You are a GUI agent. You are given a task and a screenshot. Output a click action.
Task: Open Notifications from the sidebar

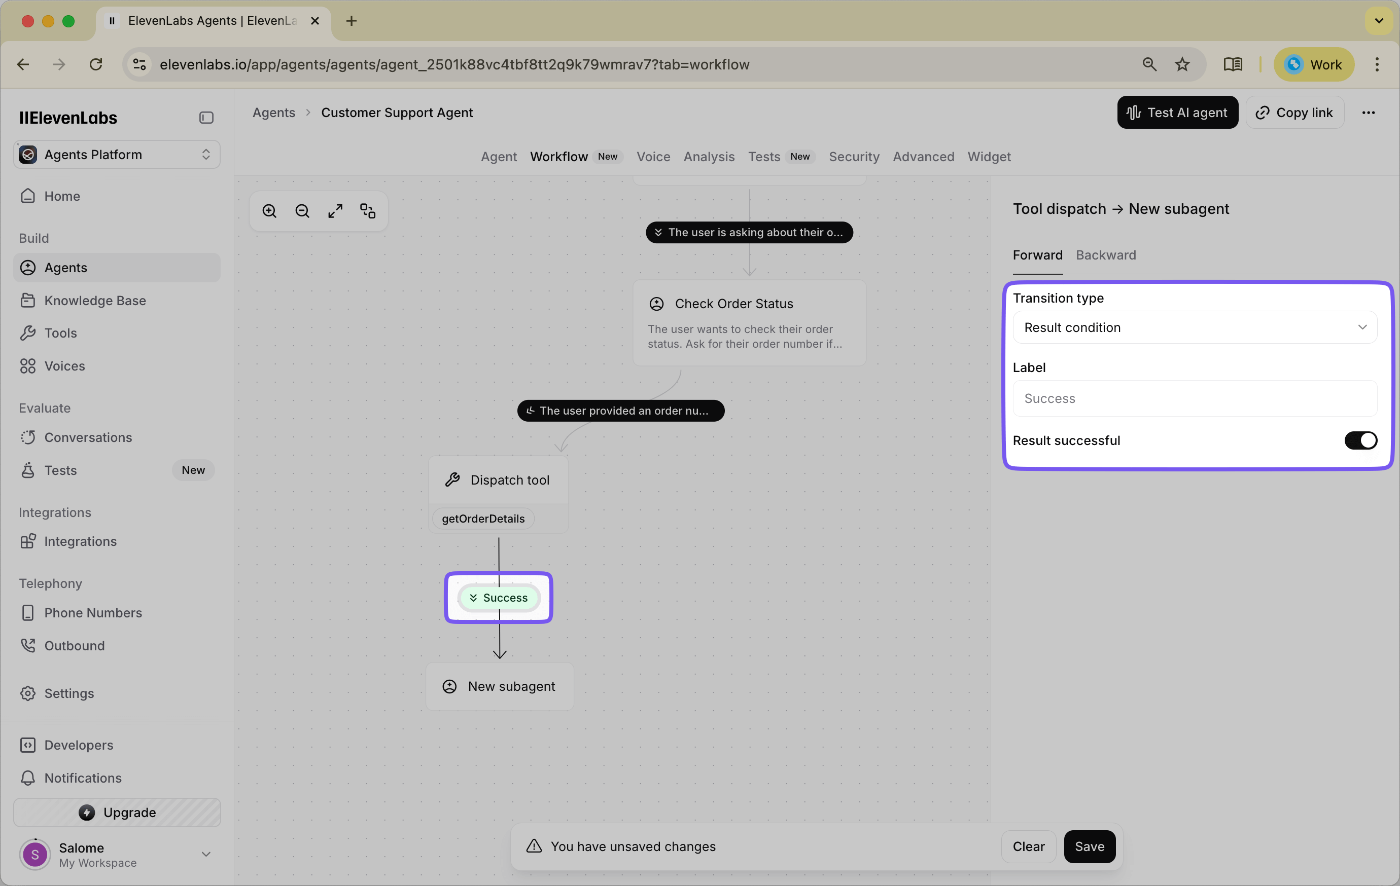[x=83, y=778]
